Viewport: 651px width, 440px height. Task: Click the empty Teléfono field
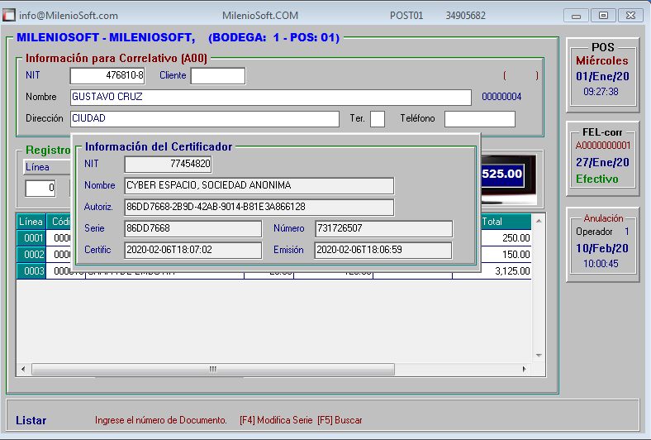tap(480, 119)
